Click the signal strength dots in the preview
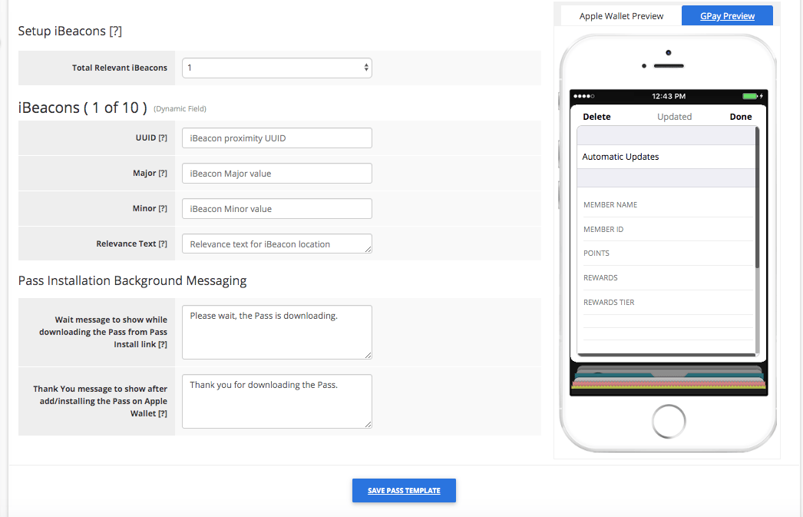The width and height of the screenshot is (803, 517). tap(585, 96)
